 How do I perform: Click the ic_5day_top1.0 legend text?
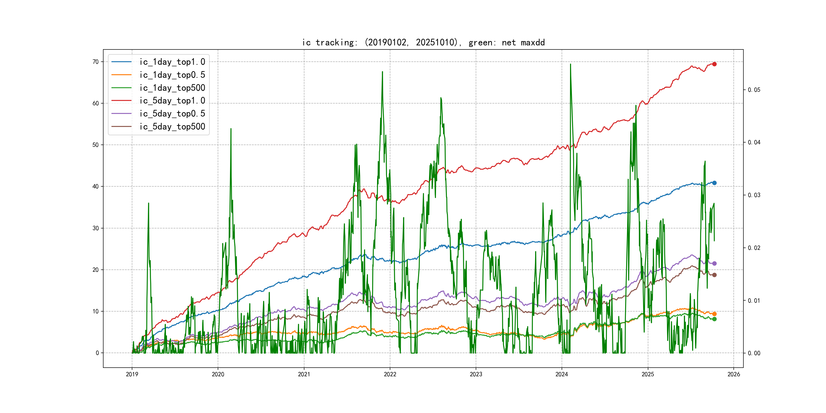[x=172, y=101]
